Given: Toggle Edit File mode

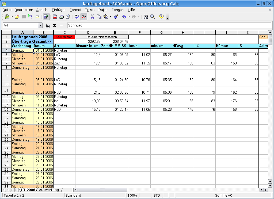Looking at the screenshot, I should point(46,17).
